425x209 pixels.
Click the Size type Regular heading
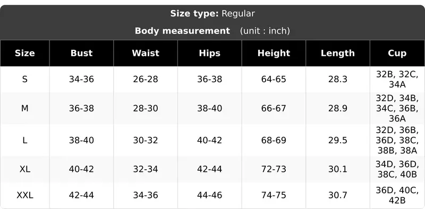(212, 14)
